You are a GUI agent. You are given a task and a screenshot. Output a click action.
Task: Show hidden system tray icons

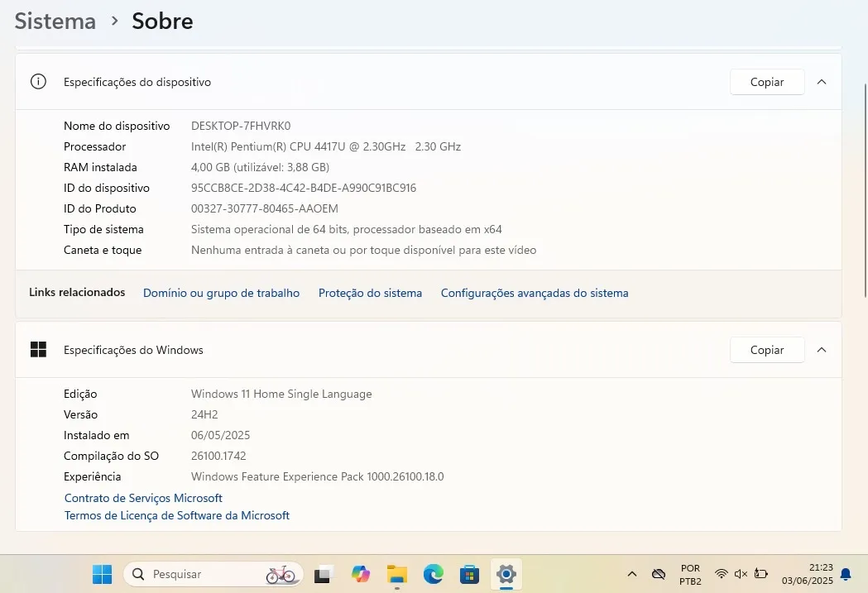coord(631,574)
